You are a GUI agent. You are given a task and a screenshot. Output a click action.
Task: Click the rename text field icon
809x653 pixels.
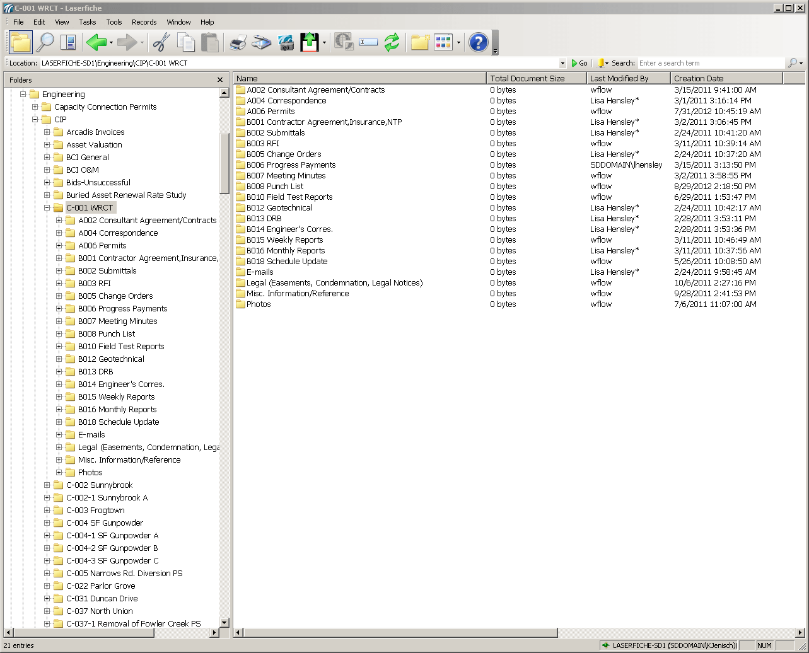pyautogui.click(x=368, y=42)
